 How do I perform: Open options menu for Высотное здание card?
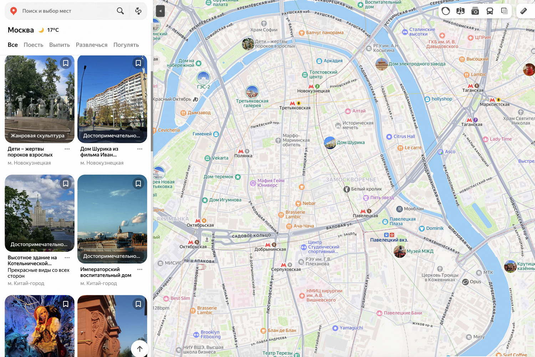click(67, 257)
